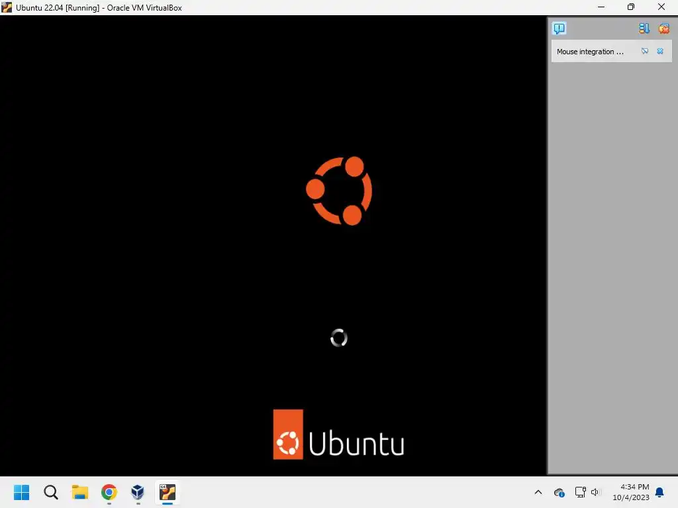
Task: Click the VirtualBox window title bar icon
Action: [x=7, y=7]
